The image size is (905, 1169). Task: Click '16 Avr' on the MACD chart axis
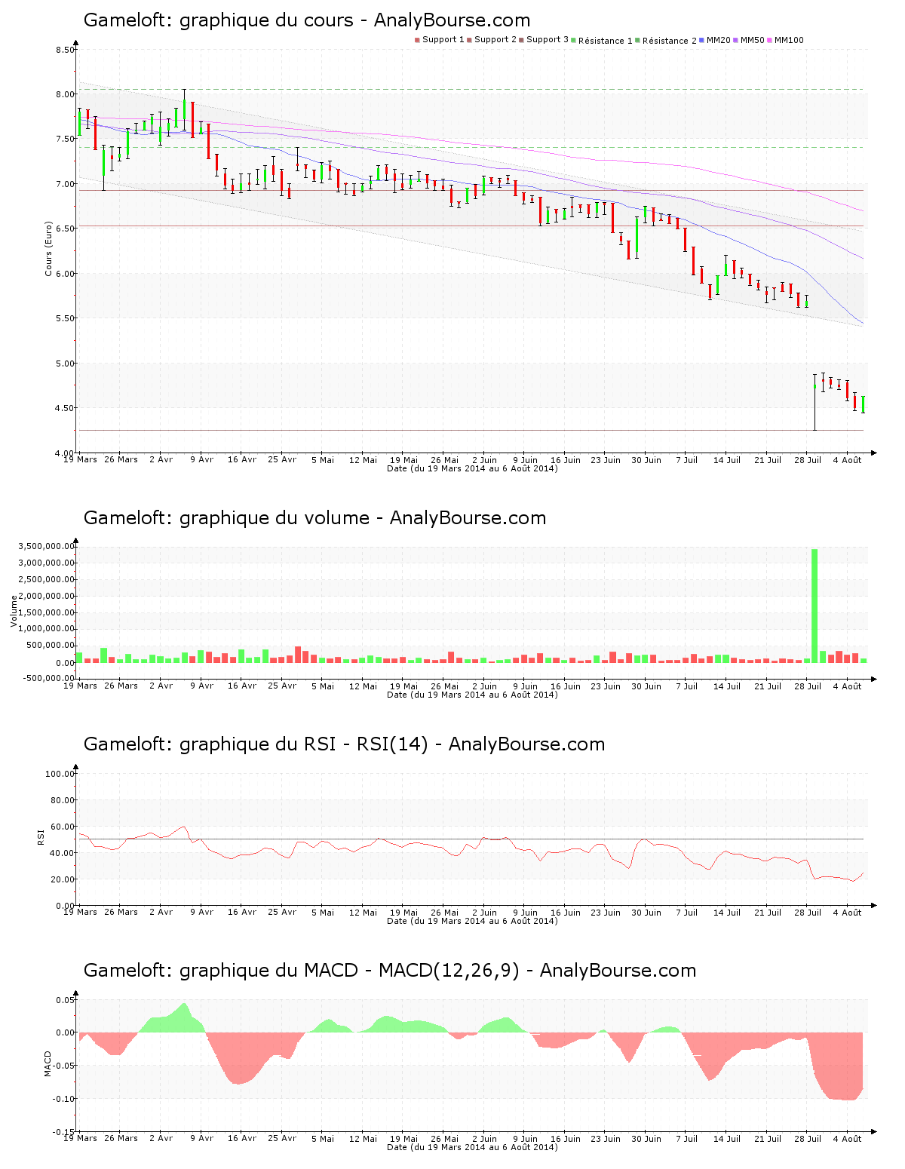(x=242, y=1139)
